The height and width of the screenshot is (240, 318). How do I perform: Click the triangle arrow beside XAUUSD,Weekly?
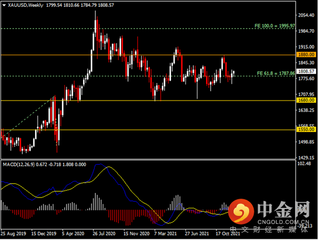[x=4, y=5]
